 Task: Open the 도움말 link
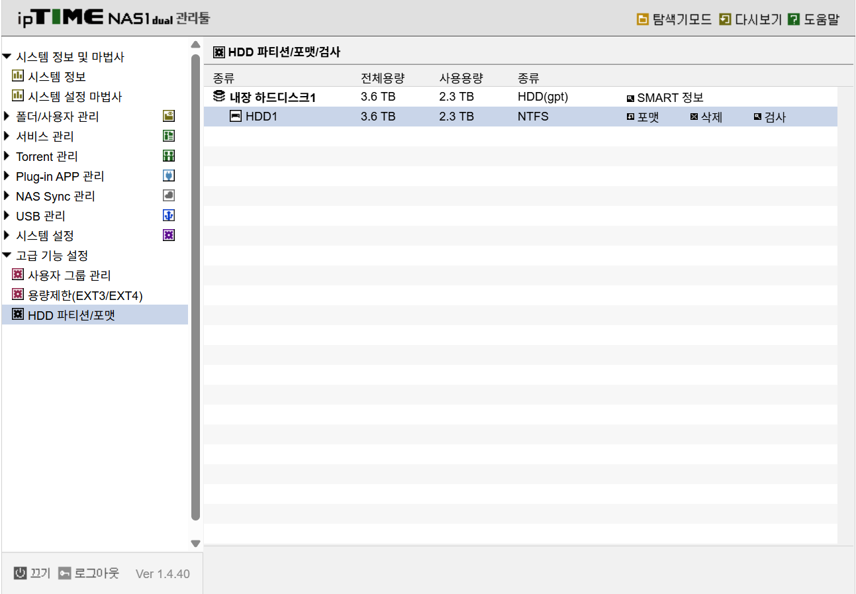click(821, 19)
